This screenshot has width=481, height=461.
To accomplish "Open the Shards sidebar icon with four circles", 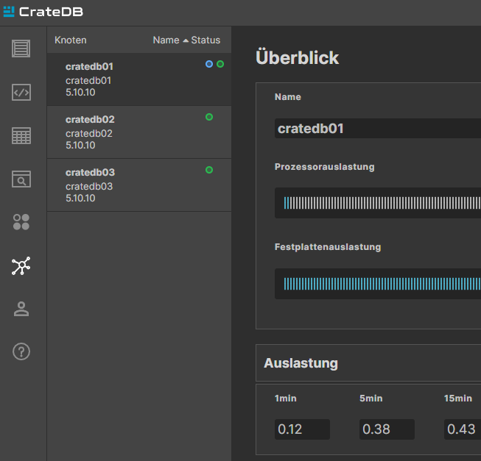I will pyautogui.click(x=21, y=222).
